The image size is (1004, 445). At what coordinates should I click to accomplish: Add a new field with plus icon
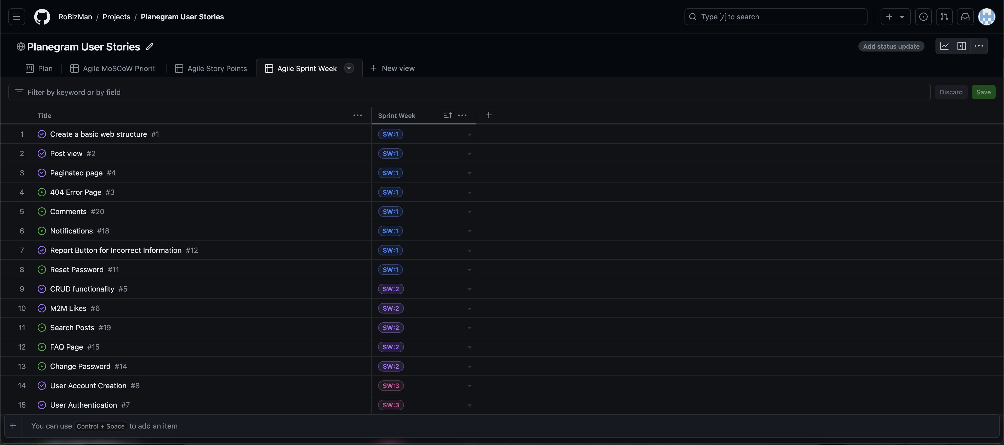click(x=489, y=115)
